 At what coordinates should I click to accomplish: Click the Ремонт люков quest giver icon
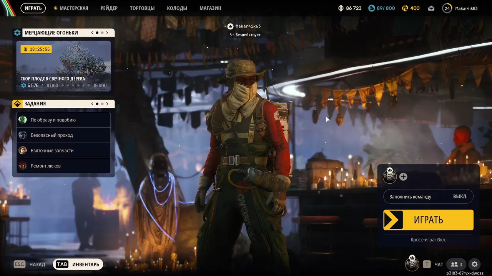23,166
